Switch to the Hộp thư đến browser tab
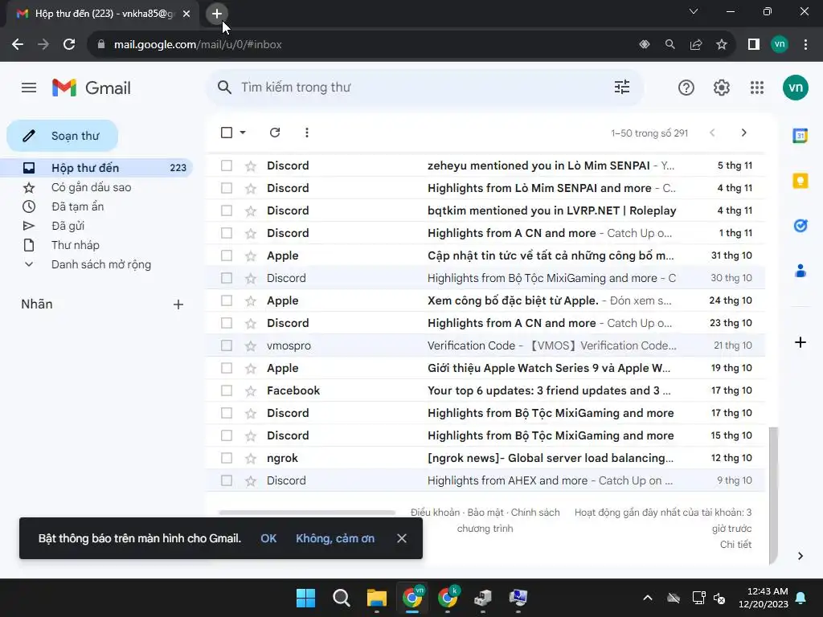The width and height of the screenshot is (823, 617). 104,14
